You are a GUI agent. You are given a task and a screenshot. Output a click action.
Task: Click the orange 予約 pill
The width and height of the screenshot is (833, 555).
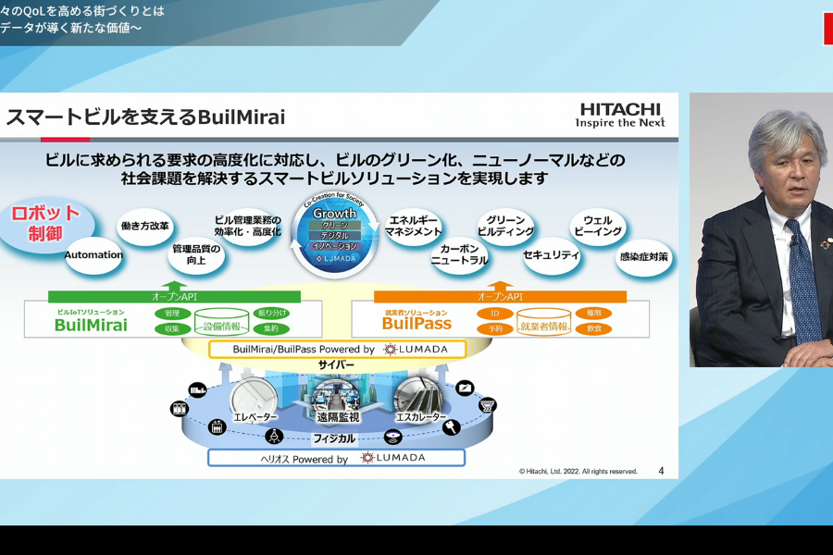coord(495,328)
